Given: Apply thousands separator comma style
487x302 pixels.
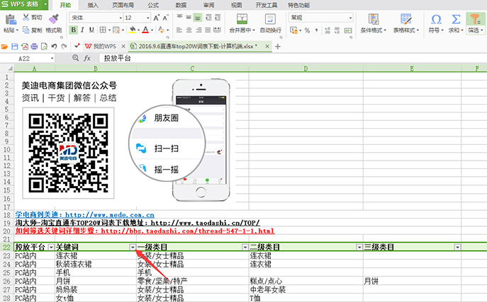Looking at the screenshot, I should pyautogui.click(x=316, y=30).
